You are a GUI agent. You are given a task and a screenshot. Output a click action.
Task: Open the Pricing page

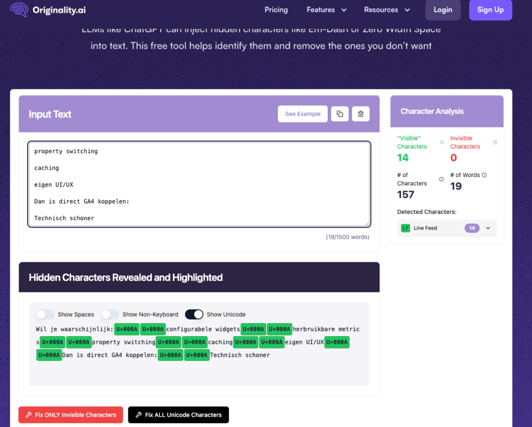[x=276, y=9]
